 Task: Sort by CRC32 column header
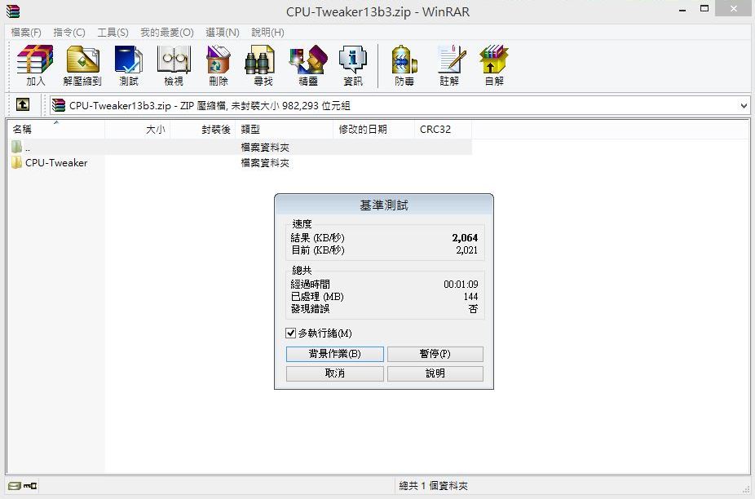click(x=443, y=129)
